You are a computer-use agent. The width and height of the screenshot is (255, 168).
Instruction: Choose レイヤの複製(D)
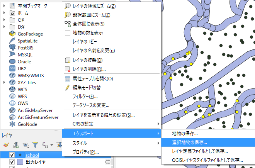click(112, 60)
